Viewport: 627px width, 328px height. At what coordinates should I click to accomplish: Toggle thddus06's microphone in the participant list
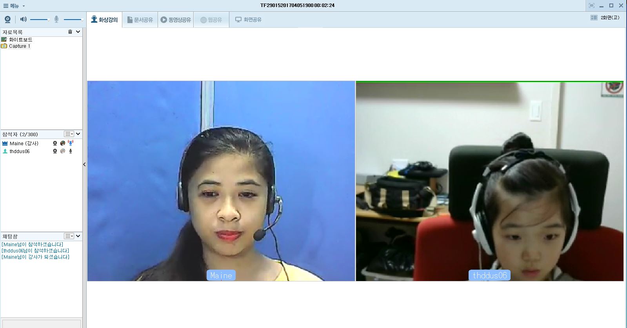tap(71, 151)
